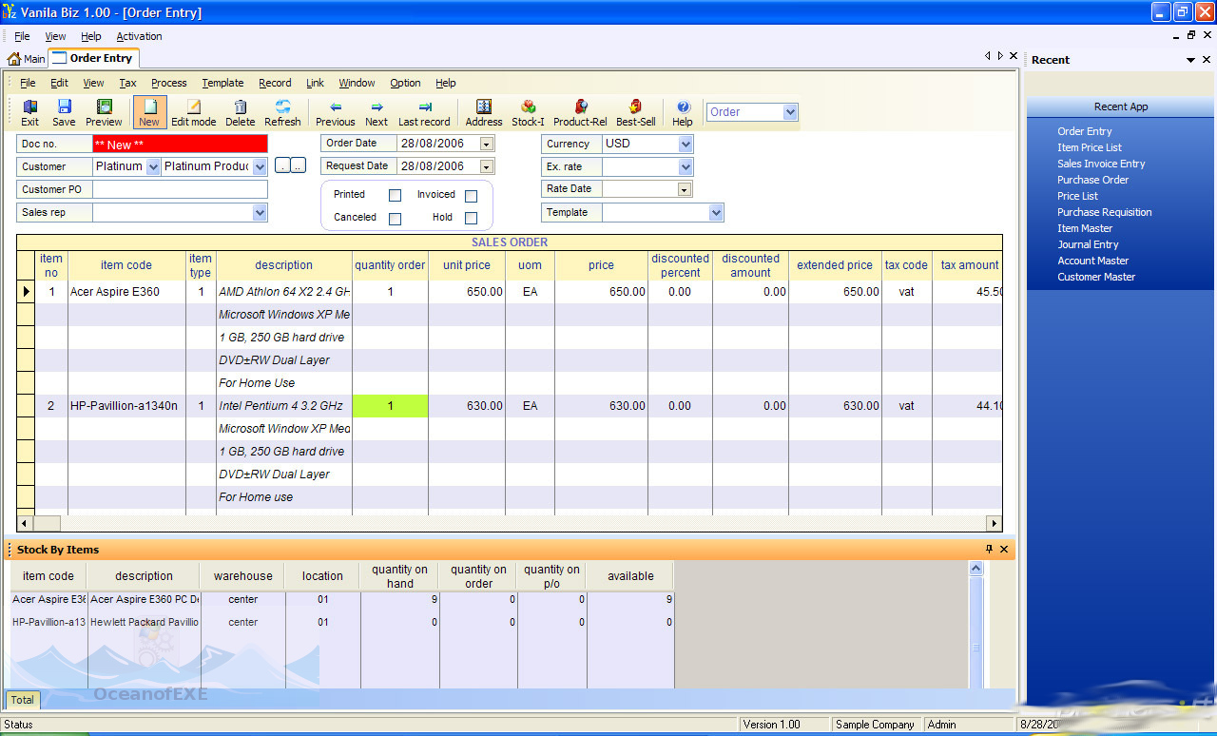Switch to the Main tab

click(x=27, y=59)
